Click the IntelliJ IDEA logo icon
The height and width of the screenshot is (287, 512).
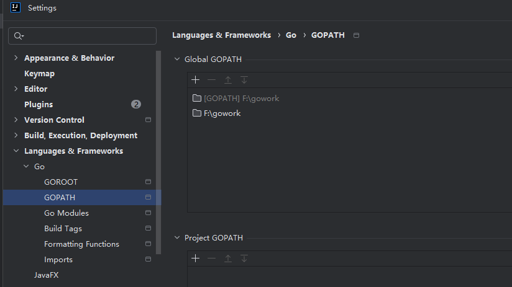(16, 7)
